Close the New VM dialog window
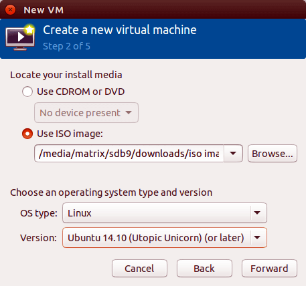The width and height of the screenshot is (306, 286). (10, 10)
